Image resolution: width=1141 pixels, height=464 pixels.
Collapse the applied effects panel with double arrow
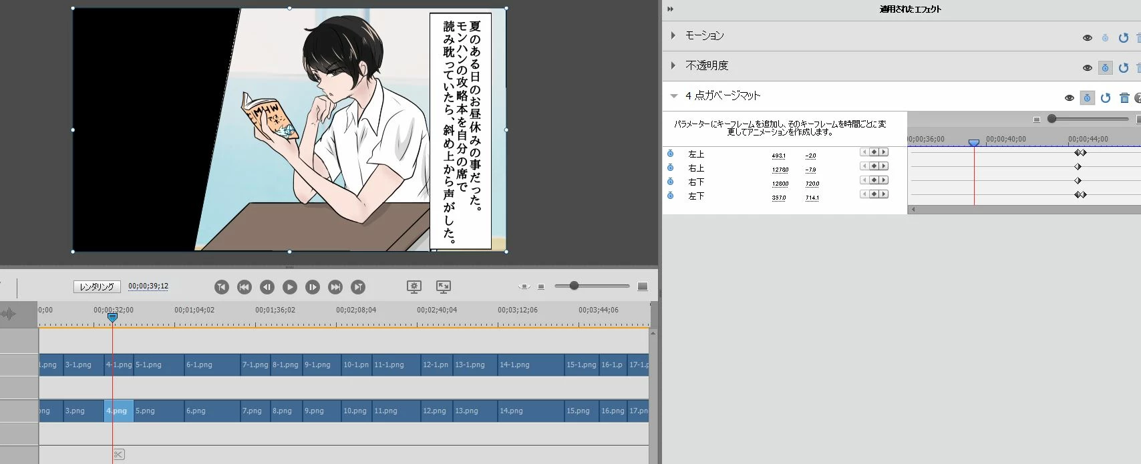click(671, 9)
